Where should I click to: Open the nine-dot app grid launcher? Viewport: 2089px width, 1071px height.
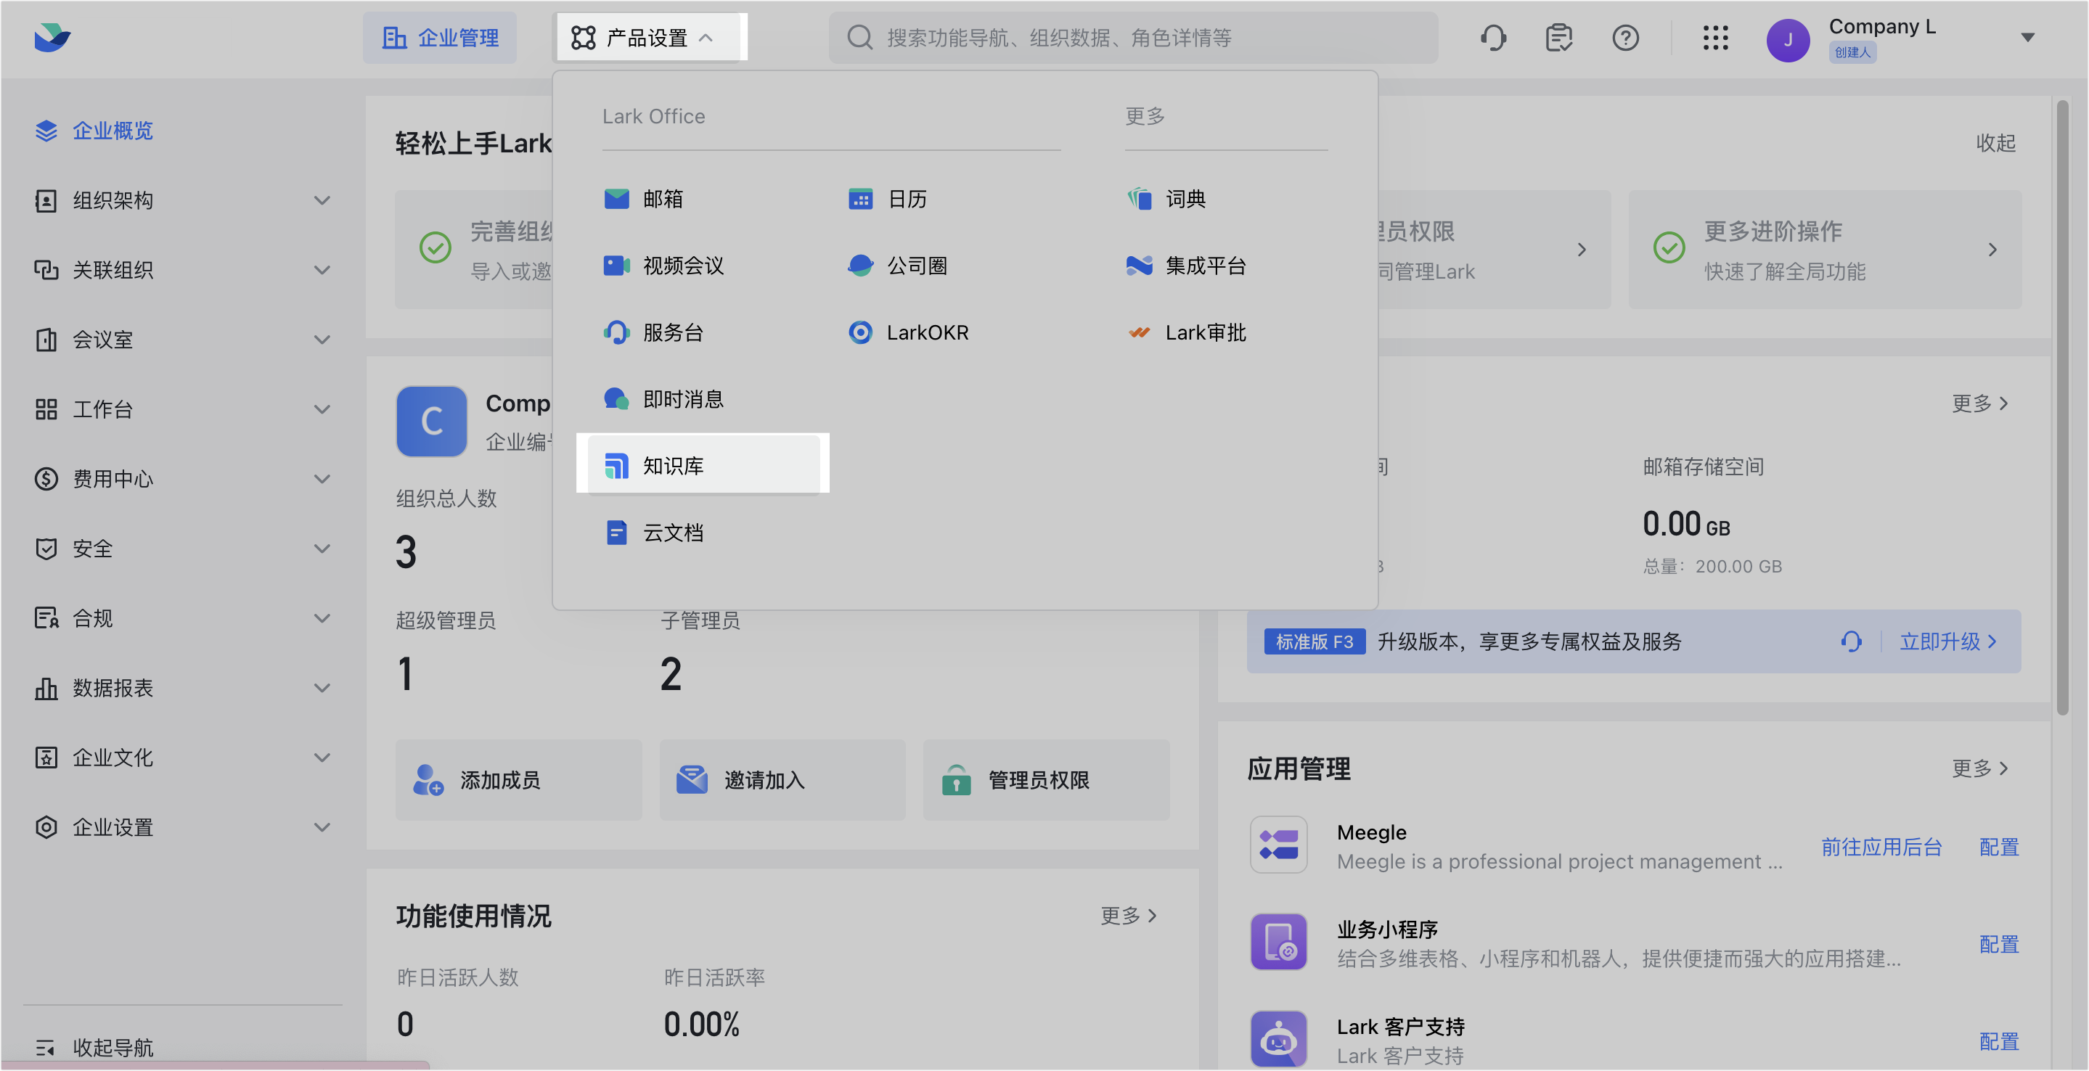pyautogui.click(x=1715, y=37)
